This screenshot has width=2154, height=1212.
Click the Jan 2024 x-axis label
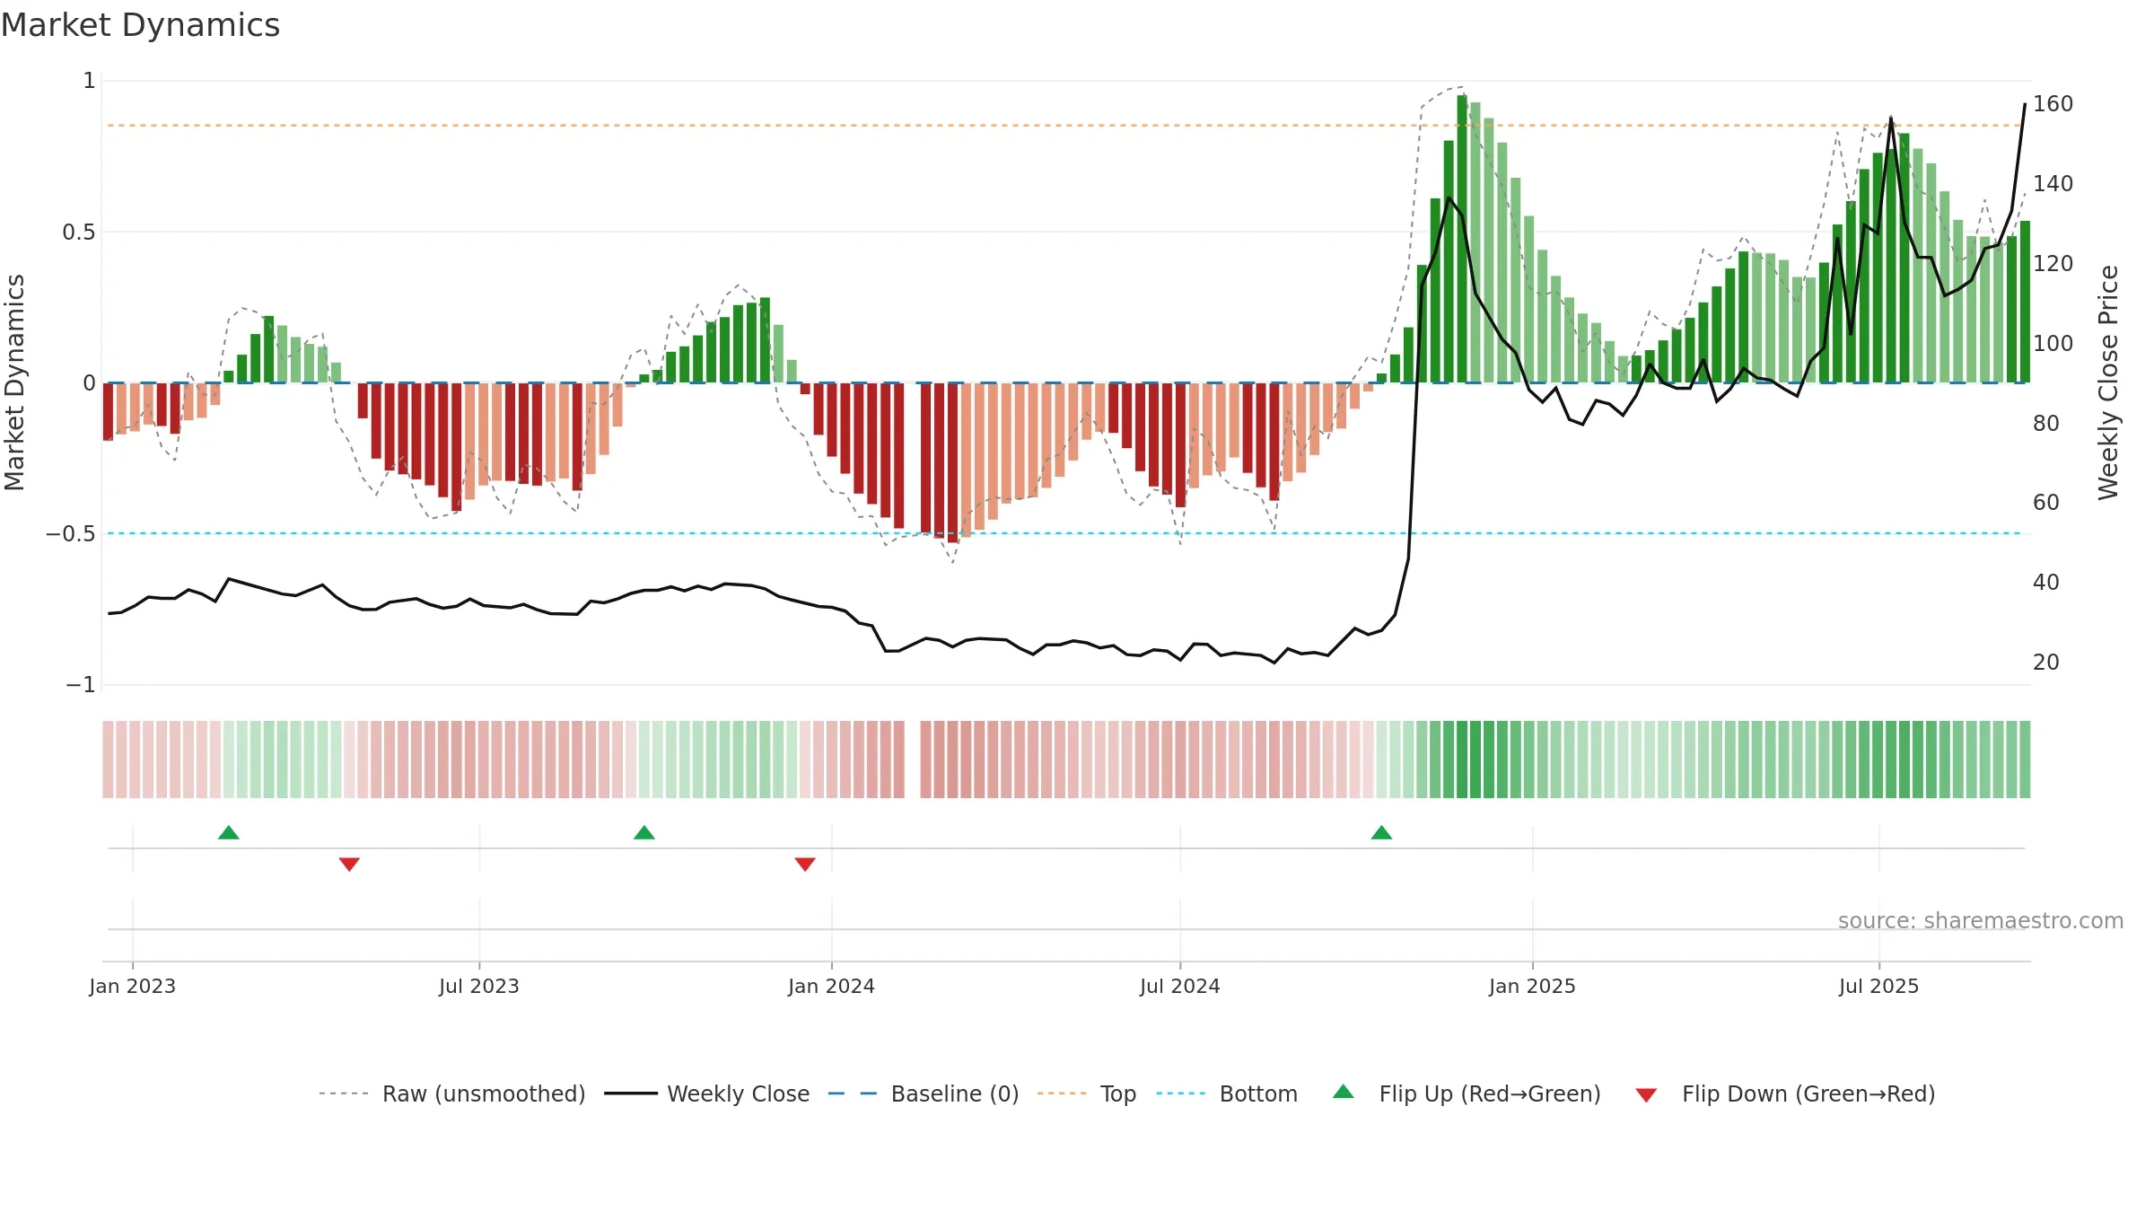[x=831, y=986]
